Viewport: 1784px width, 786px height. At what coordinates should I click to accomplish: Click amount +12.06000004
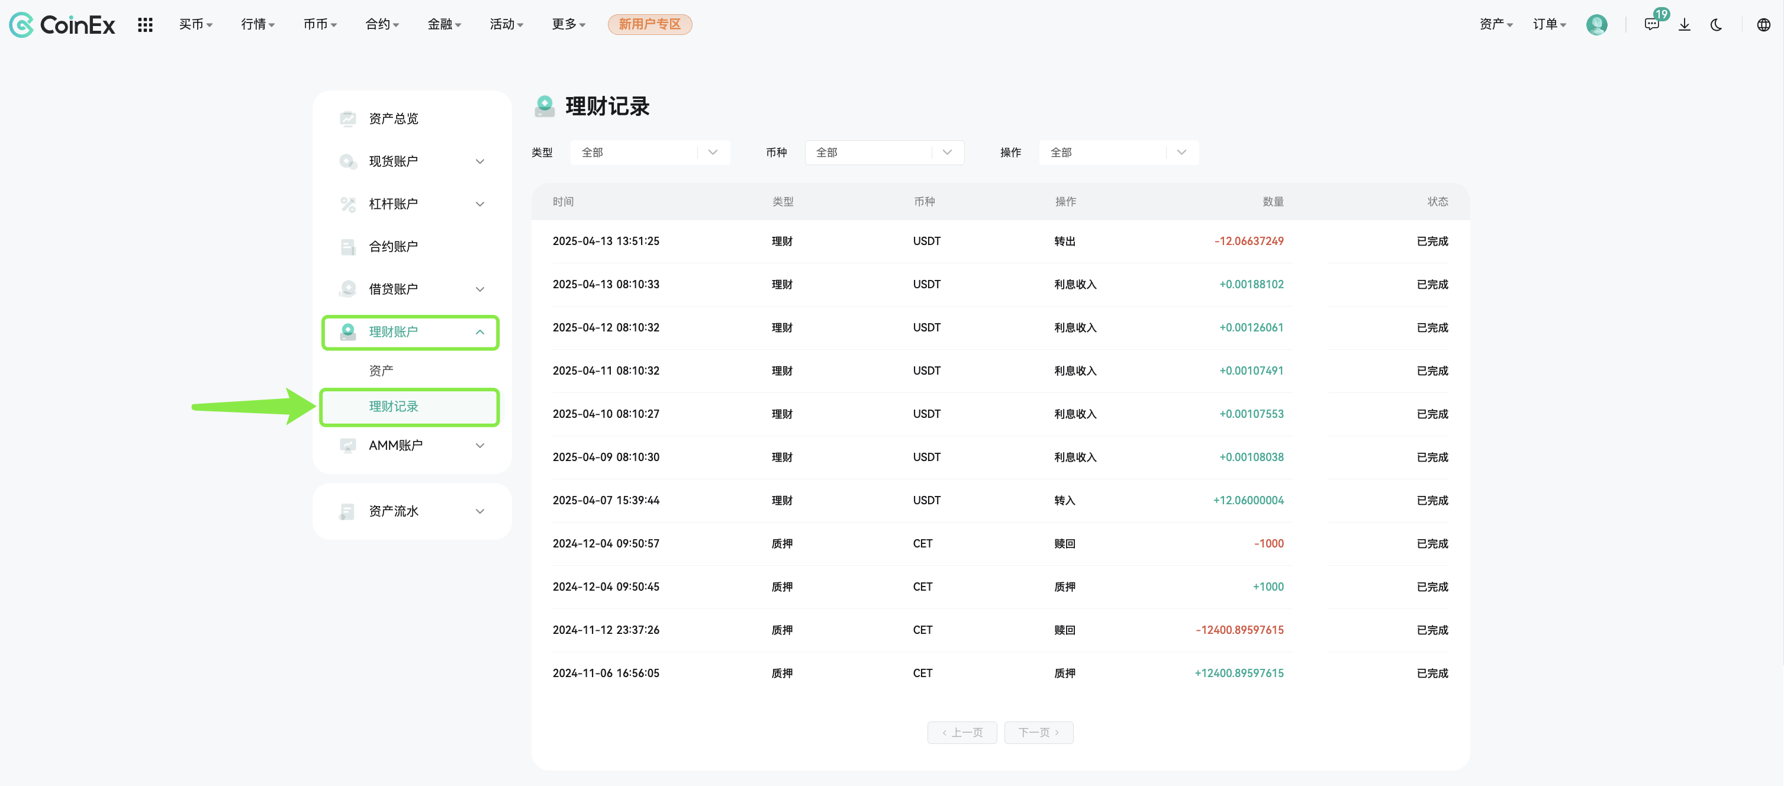(1248, 500)
